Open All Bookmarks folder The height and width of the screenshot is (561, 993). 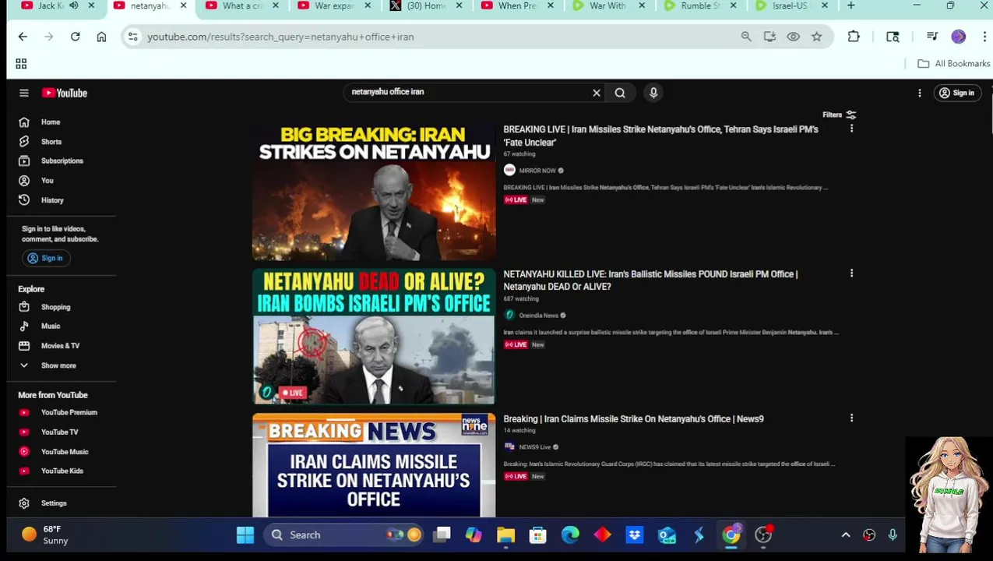[x=954, y=64]
